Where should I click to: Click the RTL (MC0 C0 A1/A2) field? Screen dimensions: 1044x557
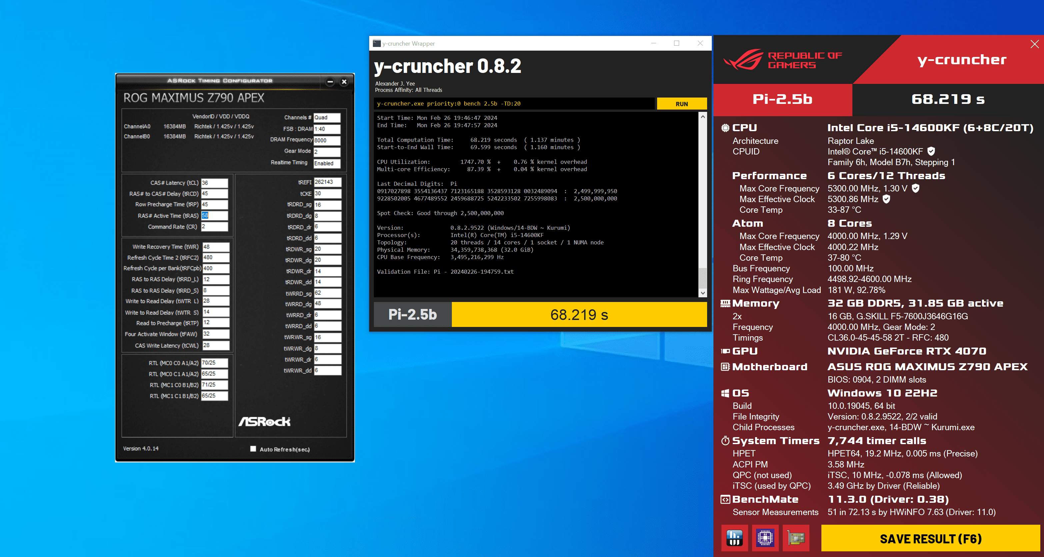click(214, 363)
